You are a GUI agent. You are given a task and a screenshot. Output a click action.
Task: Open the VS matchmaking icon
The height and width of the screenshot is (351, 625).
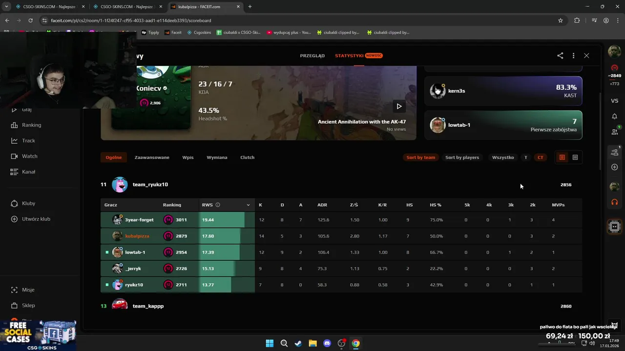pyautogui.click(x=615, y=101)
